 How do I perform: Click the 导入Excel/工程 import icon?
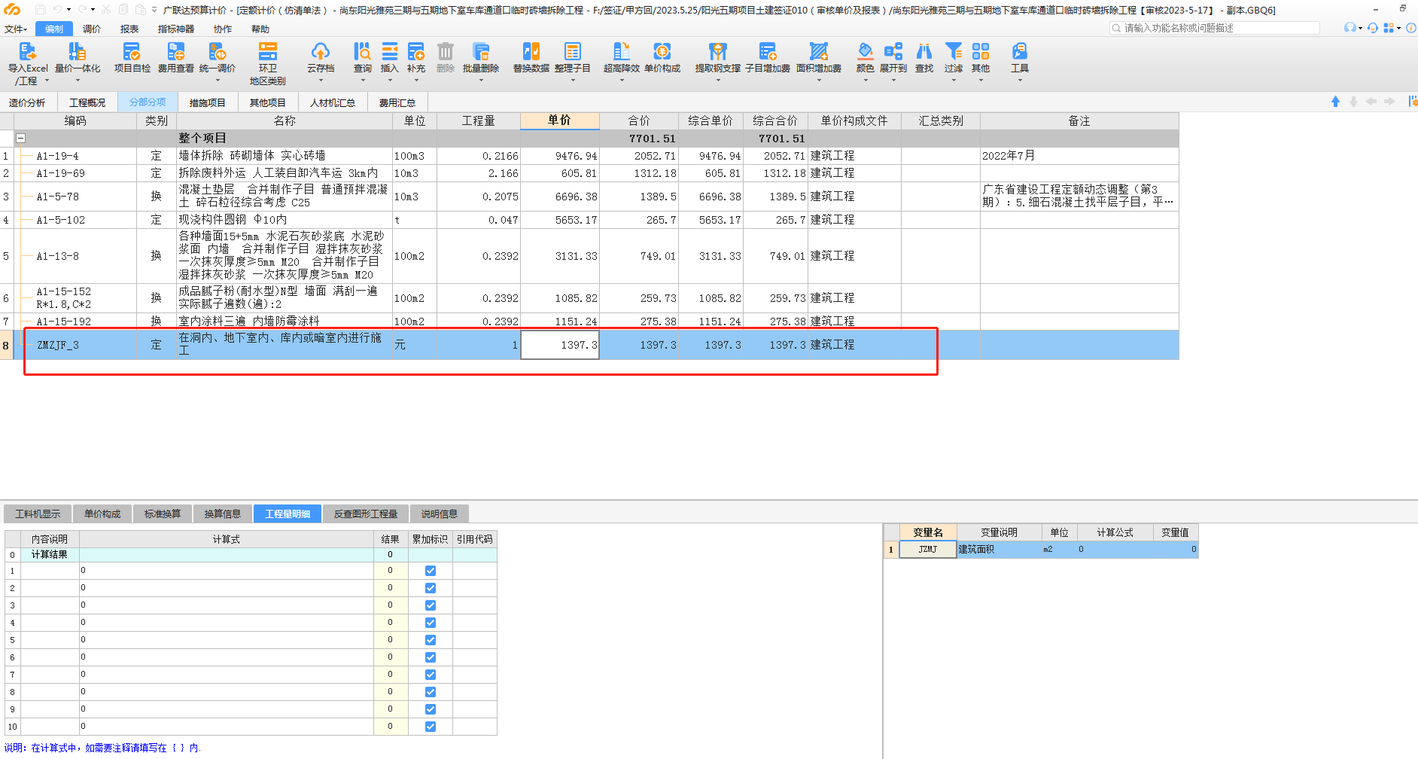point(28,51)
